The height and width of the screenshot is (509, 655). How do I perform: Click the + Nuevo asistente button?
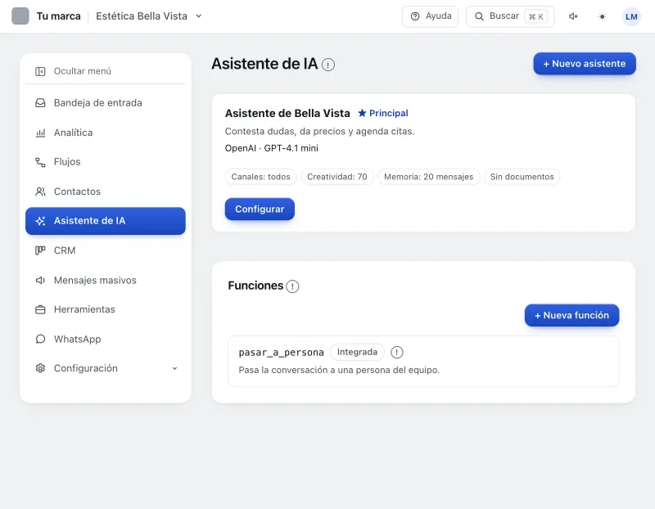point(585,64)
